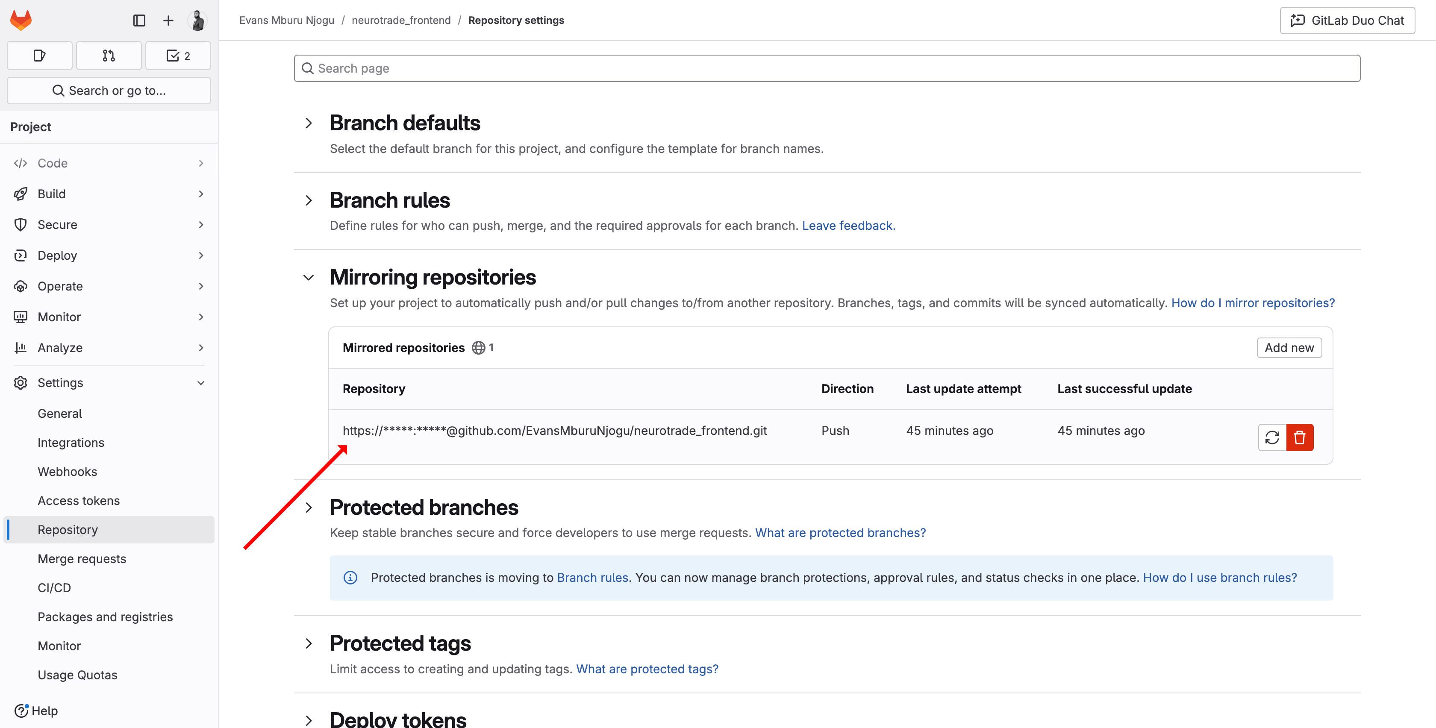Click the refresh mirror sync icon

pyautogui.click(x=1272, y=437)
